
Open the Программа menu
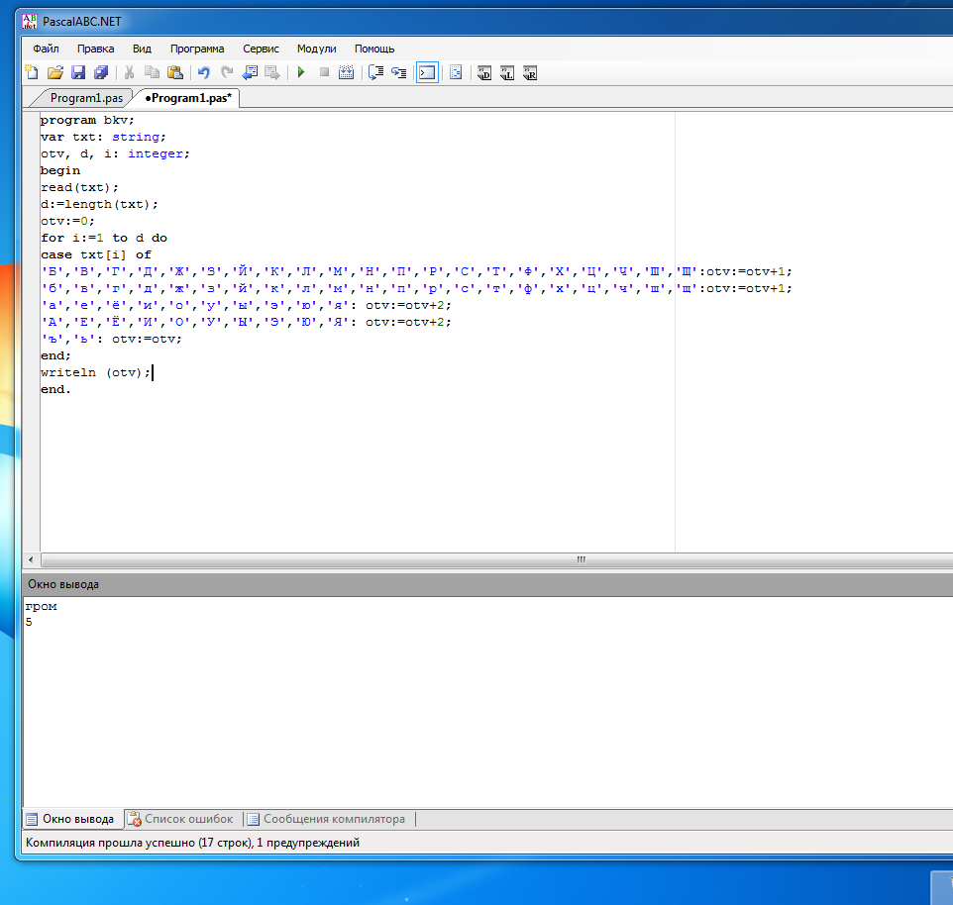(196, 48)
